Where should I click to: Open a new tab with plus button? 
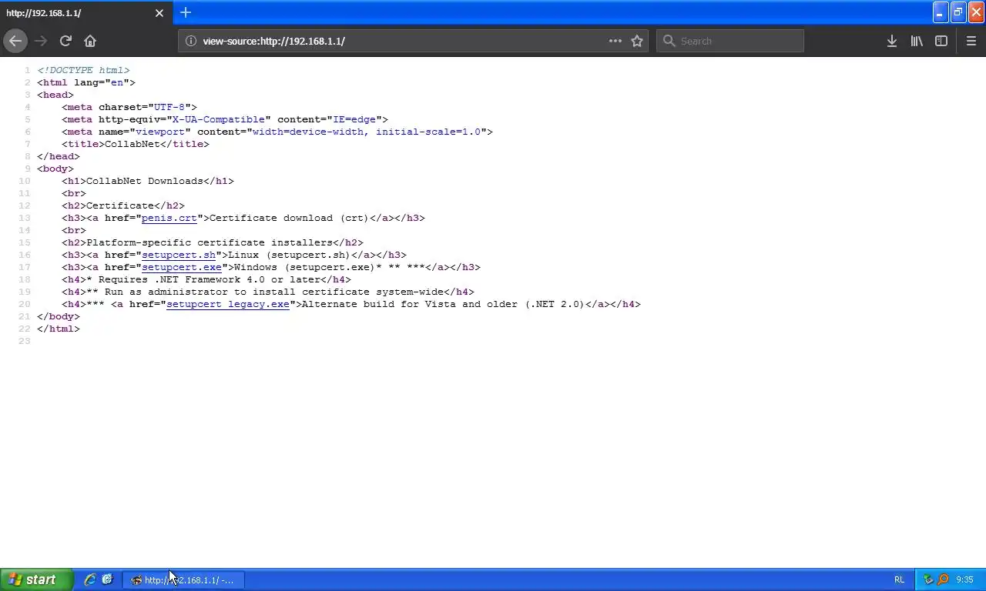pos(186,12)
